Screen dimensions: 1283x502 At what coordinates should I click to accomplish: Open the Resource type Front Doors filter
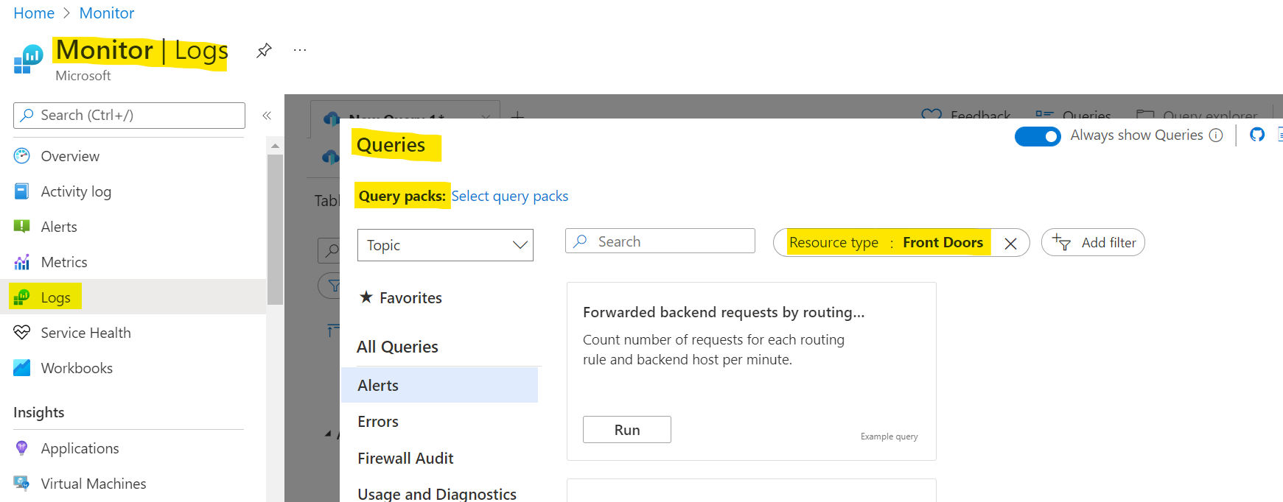point(886,243)
